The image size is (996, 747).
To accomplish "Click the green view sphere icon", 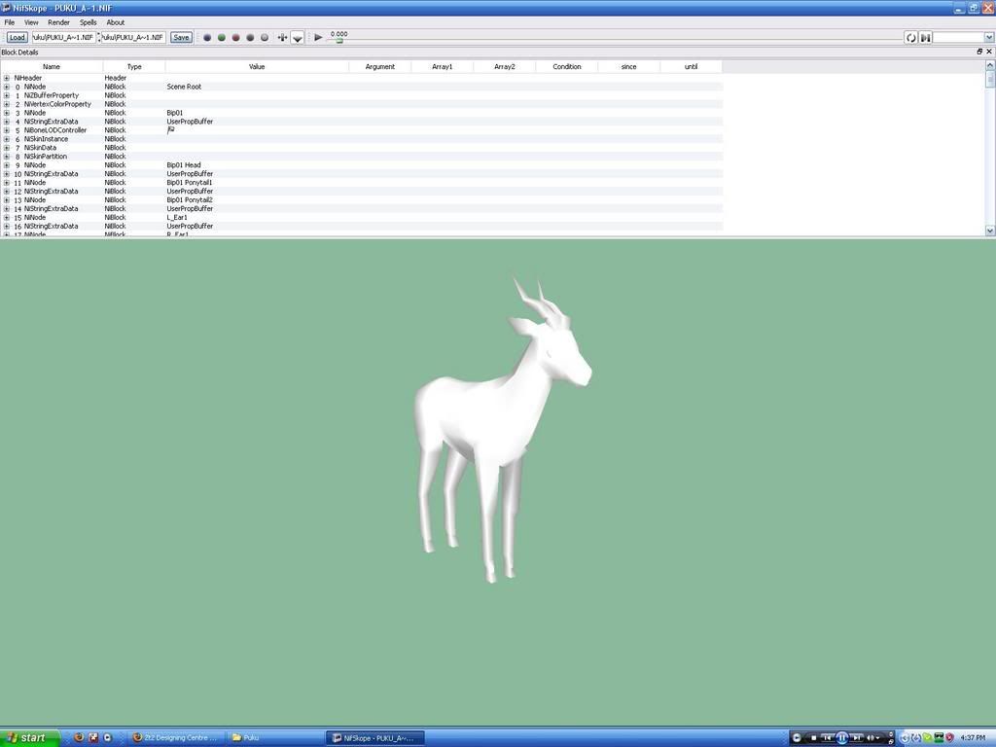I will point(222,38).
